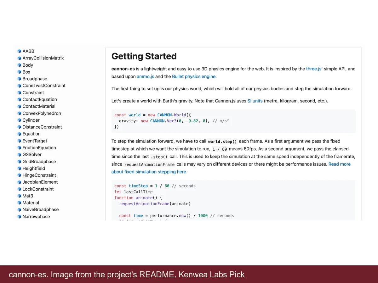
Task: Select ConeTwistConstraint in the class list
Action: [44, 86]
